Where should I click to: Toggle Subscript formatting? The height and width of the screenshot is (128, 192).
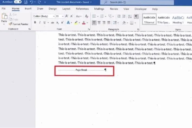[57, 23]
